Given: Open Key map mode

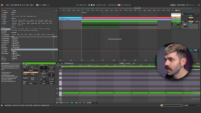Looking at the screenshot, I should coord(175,5).
